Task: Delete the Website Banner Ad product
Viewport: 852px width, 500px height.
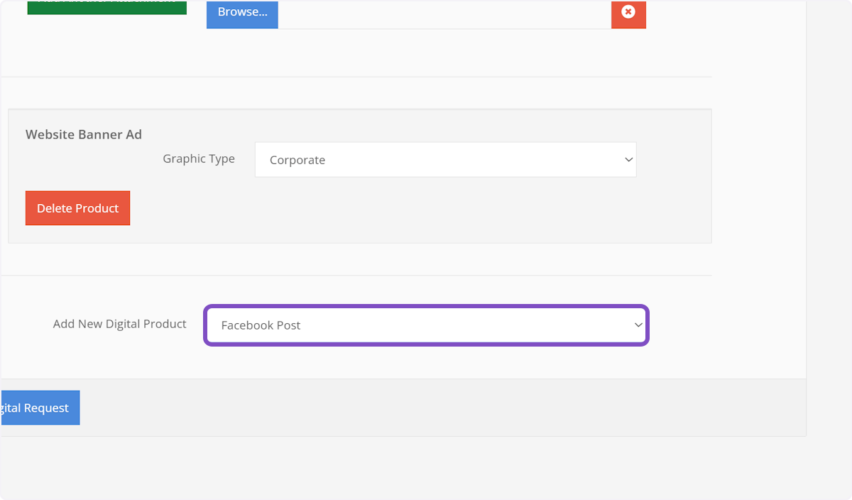Action: point(77,208)
